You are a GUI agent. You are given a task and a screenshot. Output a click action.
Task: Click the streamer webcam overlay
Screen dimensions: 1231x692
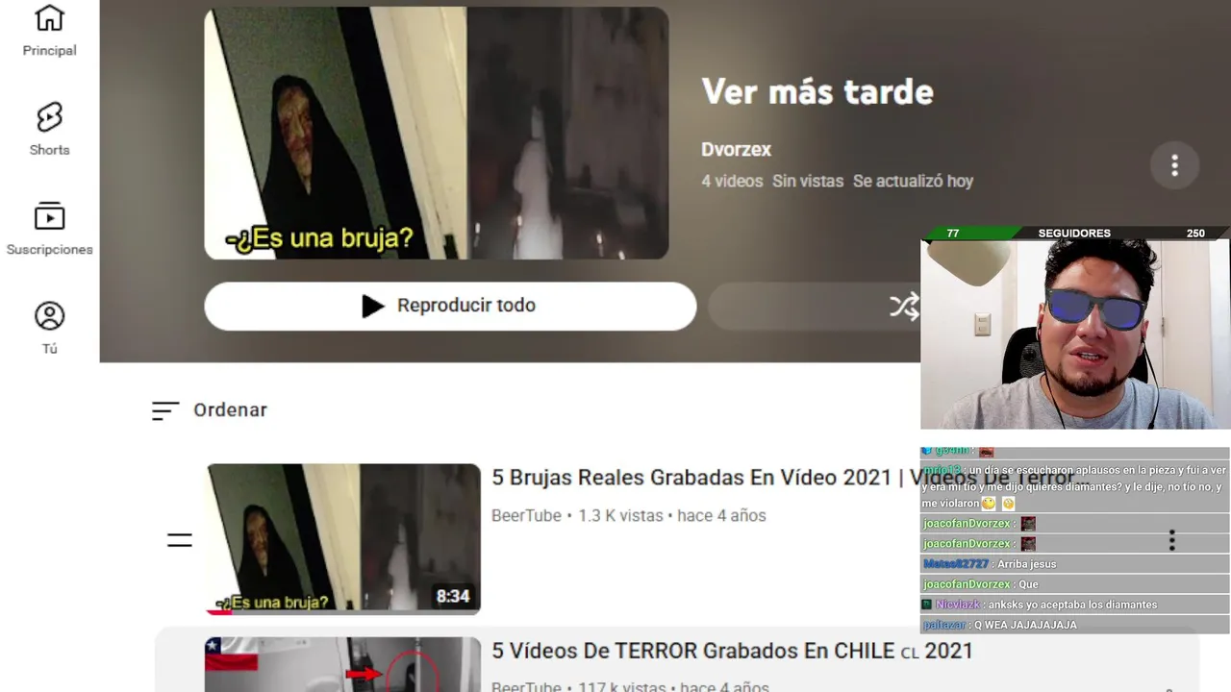1075,334
